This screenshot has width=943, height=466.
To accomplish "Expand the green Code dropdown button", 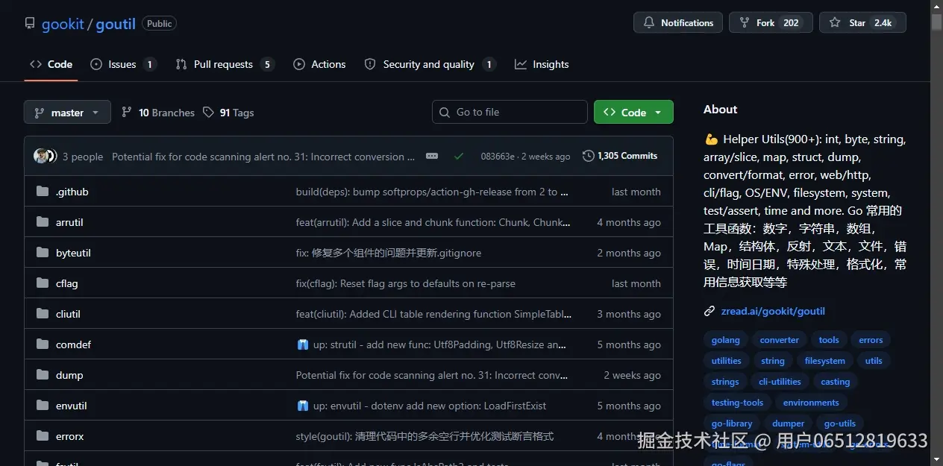I will (x=633, y=112).
